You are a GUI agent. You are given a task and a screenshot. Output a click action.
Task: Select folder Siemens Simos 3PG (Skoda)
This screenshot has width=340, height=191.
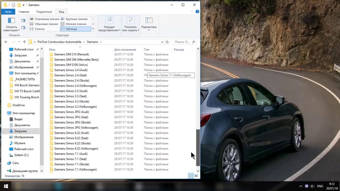pyautogui.click(x=72, y=123)
